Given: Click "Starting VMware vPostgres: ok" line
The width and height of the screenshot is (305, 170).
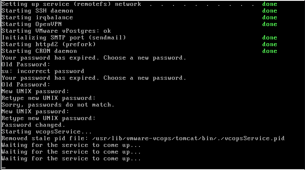Looking at the screenshot, I should tap(56, 31).
